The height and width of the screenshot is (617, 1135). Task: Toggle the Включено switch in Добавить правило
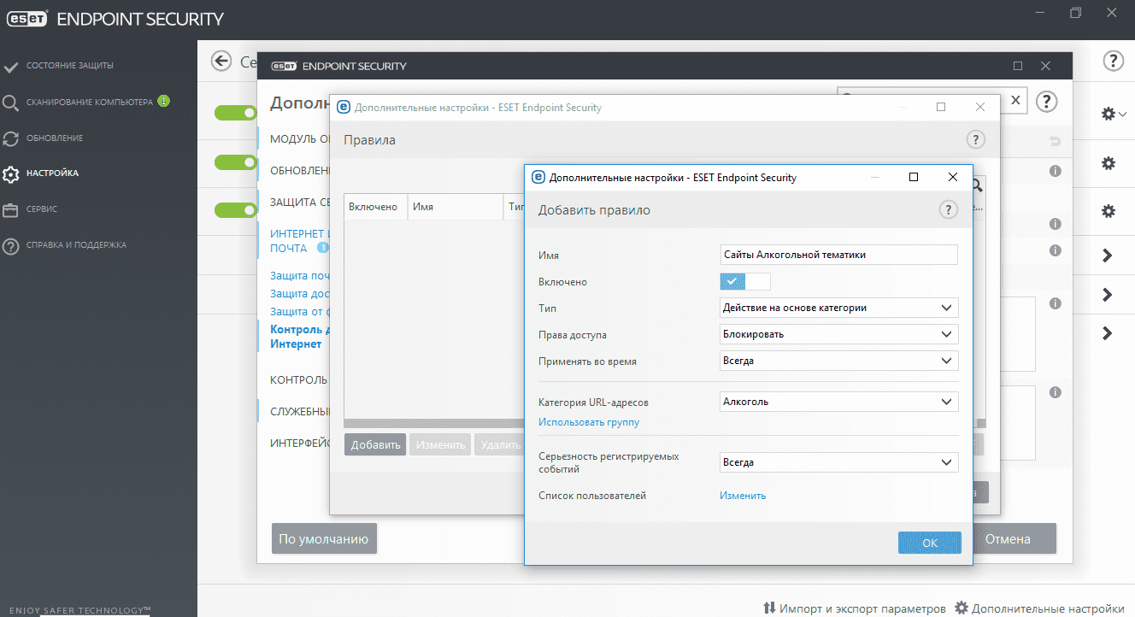[745, 281]
